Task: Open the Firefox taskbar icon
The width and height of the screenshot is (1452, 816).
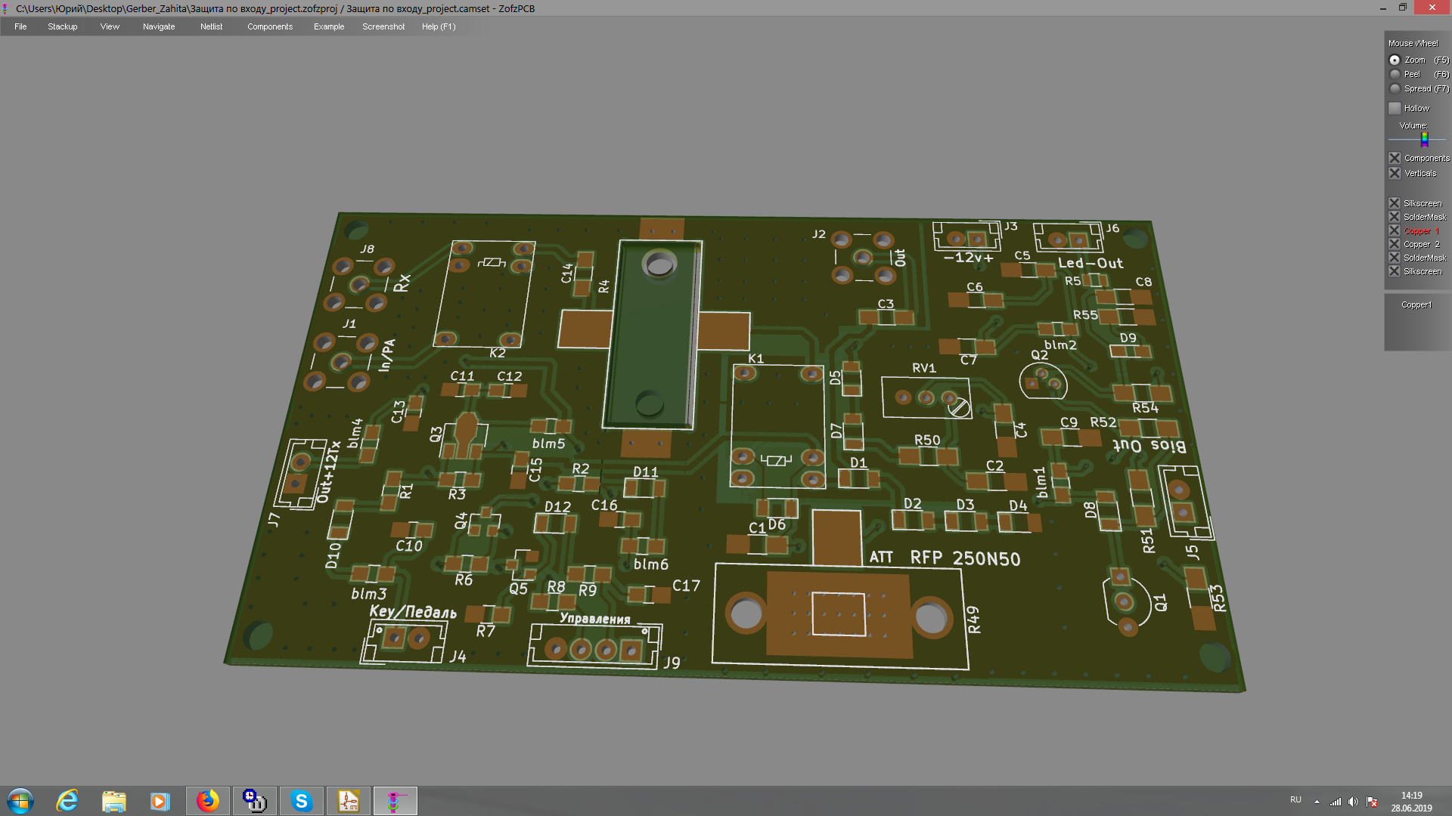Action: tap(207, 801)
